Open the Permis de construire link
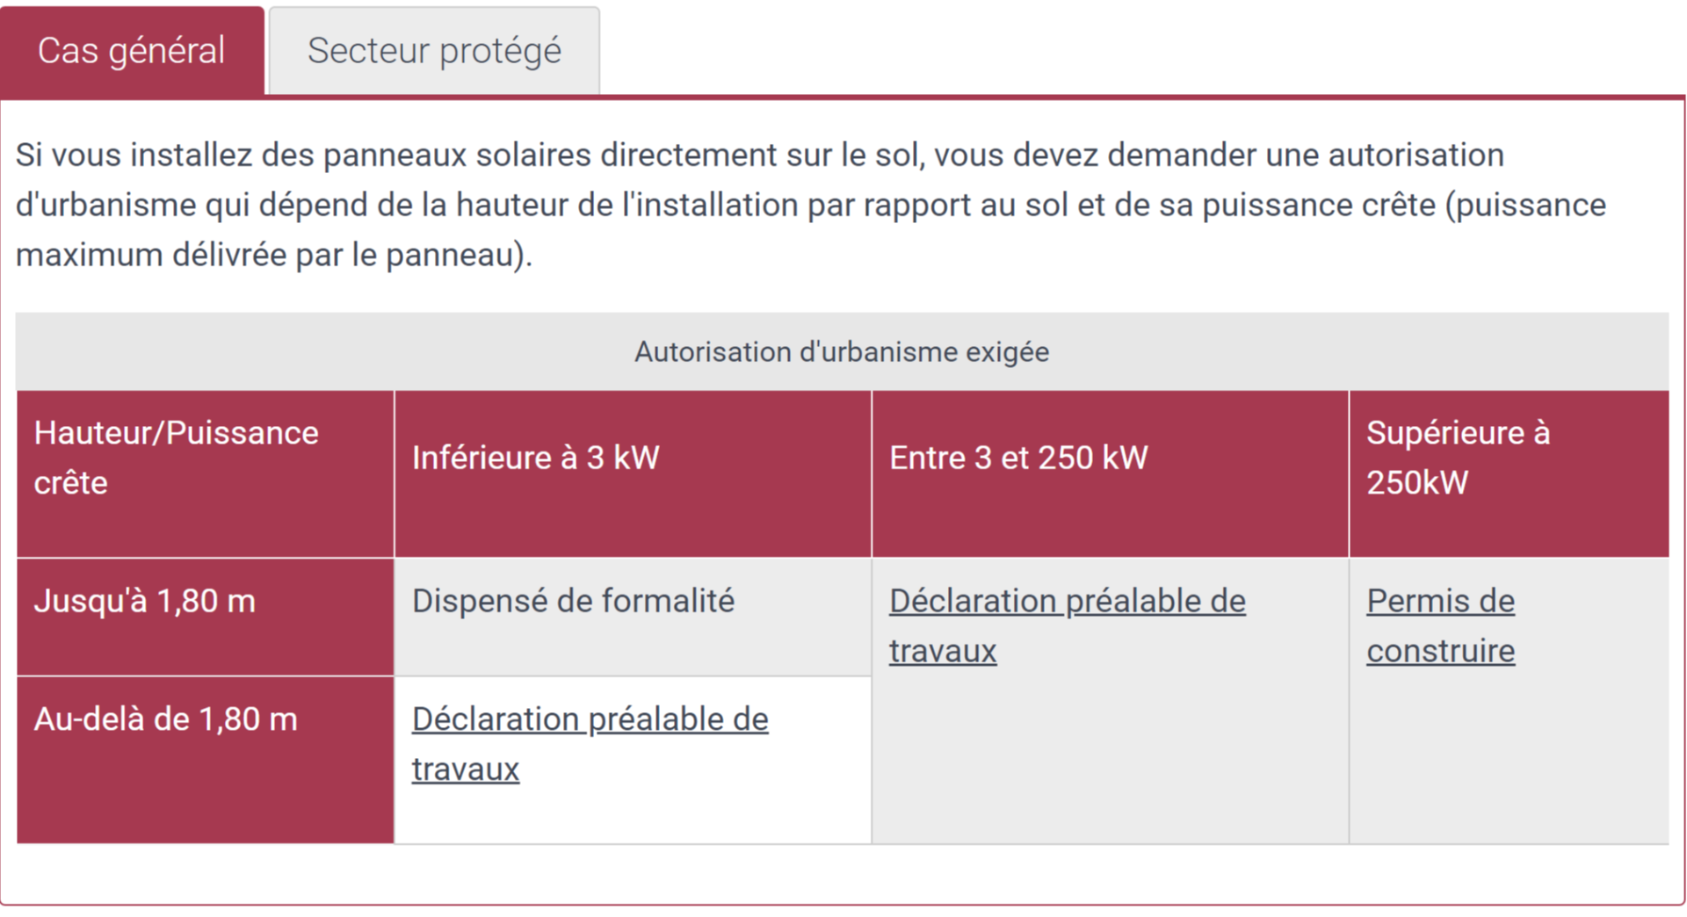 [x=1440, y=625]
